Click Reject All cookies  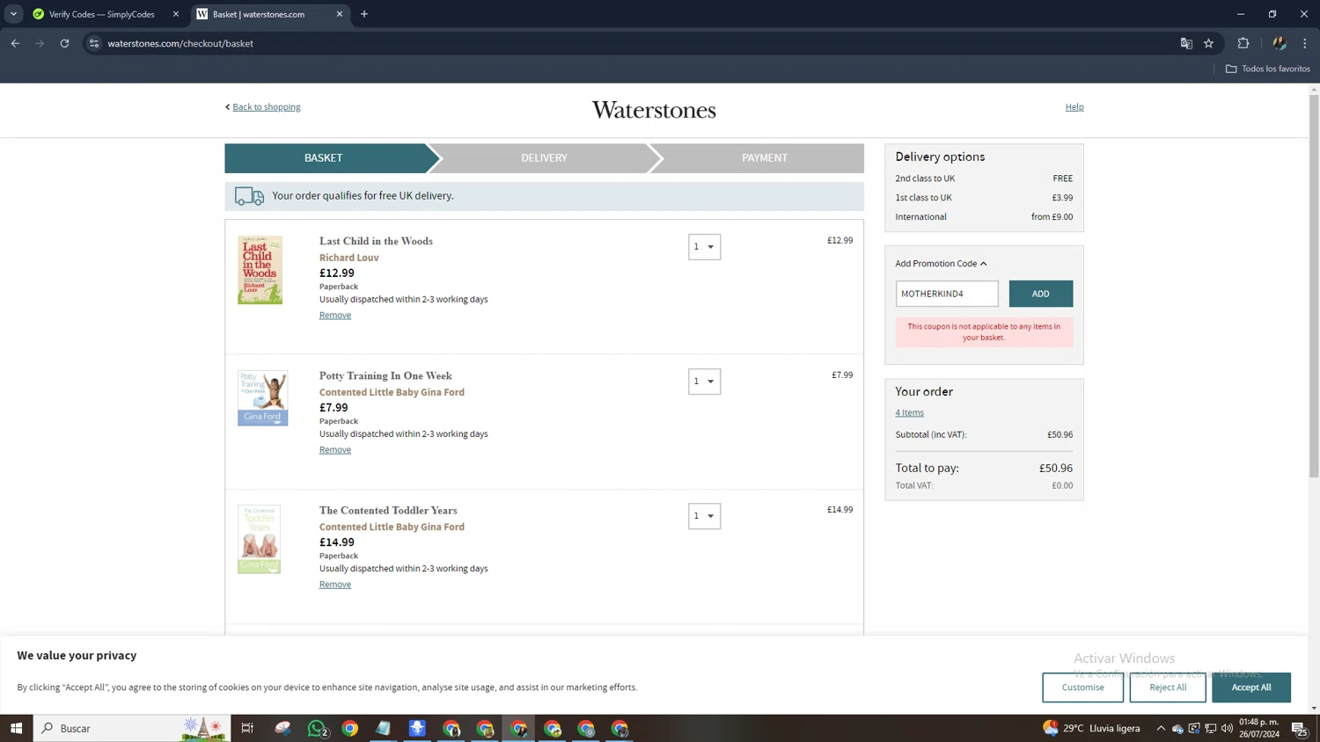[x=1168, y=687]
